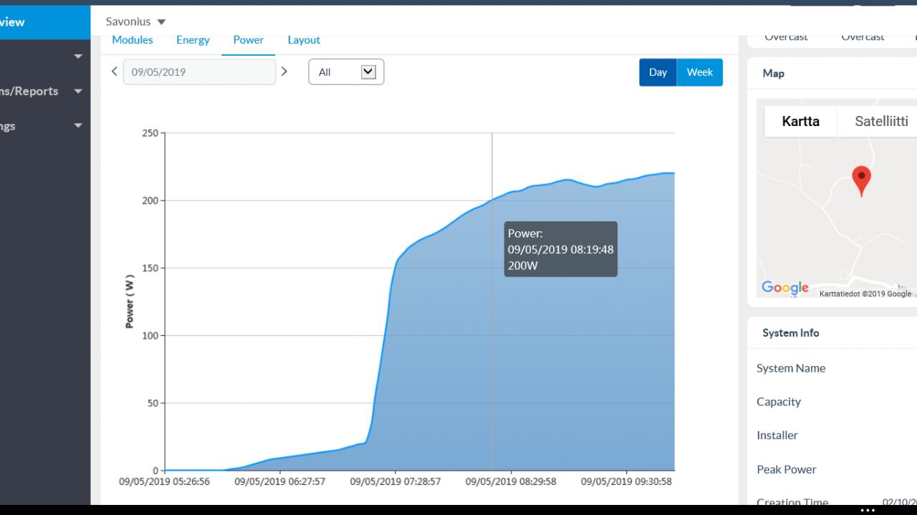
Task: Click the System Info heading
Action: [x=791, y=333]
